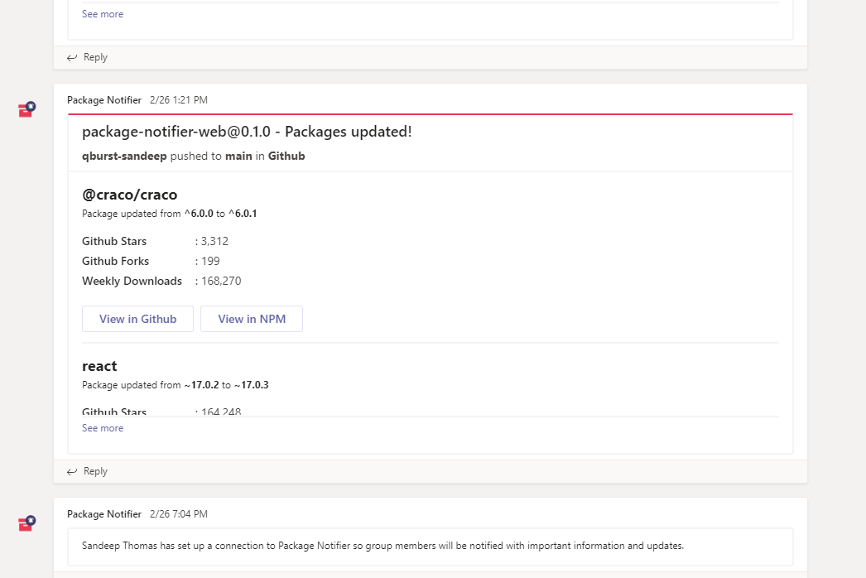The image size is (866, 578).
Task: Click Package Notifier avatar on 1:21 PM message
Action: 27,109
